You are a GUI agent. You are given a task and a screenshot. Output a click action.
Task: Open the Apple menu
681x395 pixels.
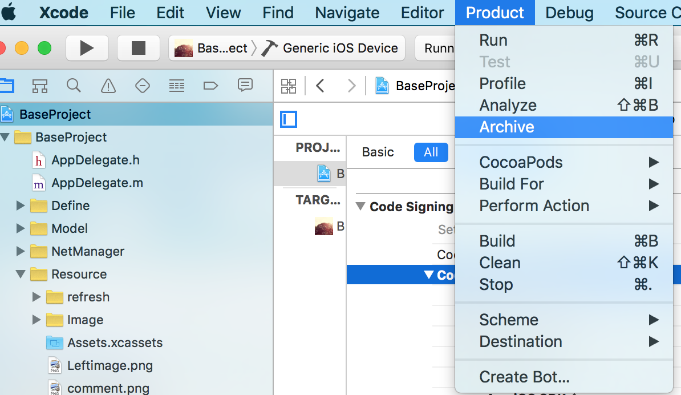[x=9, y=13]
